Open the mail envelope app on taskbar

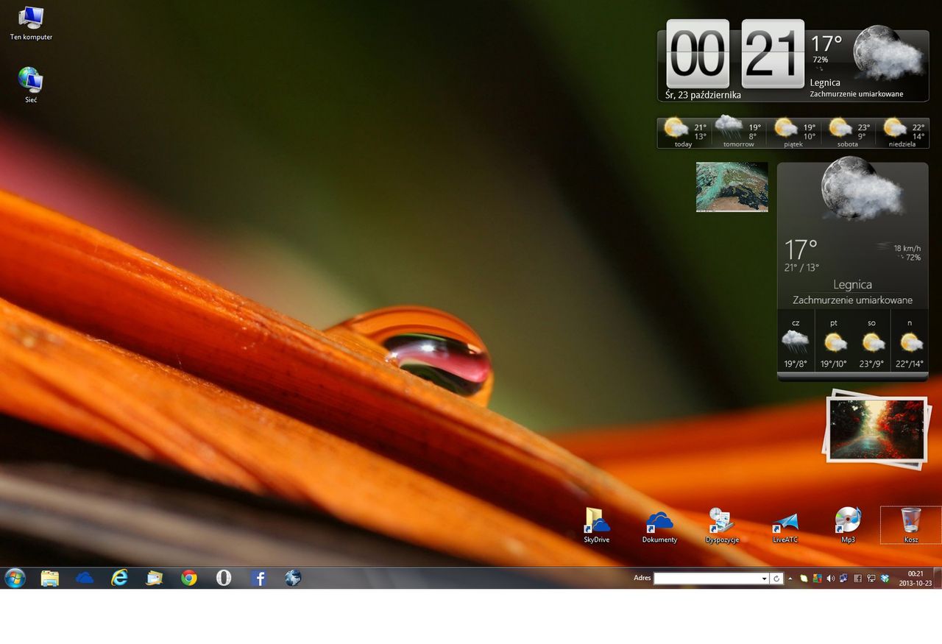tap(154, 578)
